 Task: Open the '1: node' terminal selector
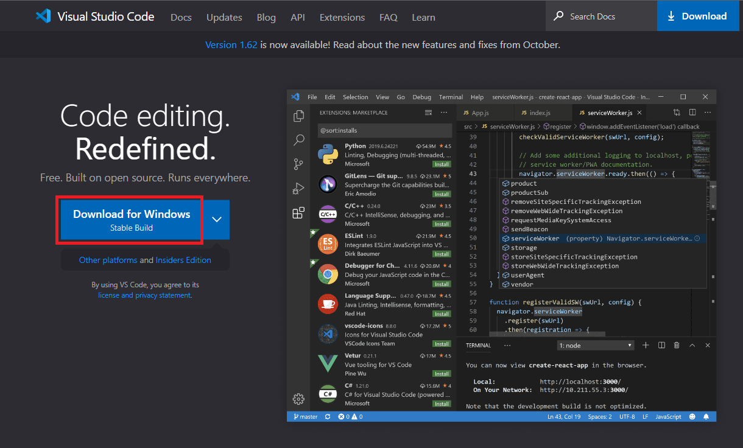pyautogui.click(x=595, y=345)
